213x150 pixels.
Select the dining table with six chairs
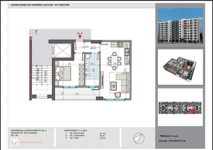pyautogui.click(x=114, y=61)
